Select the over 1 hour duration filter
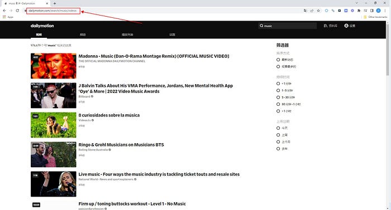 tap(278, 111)
